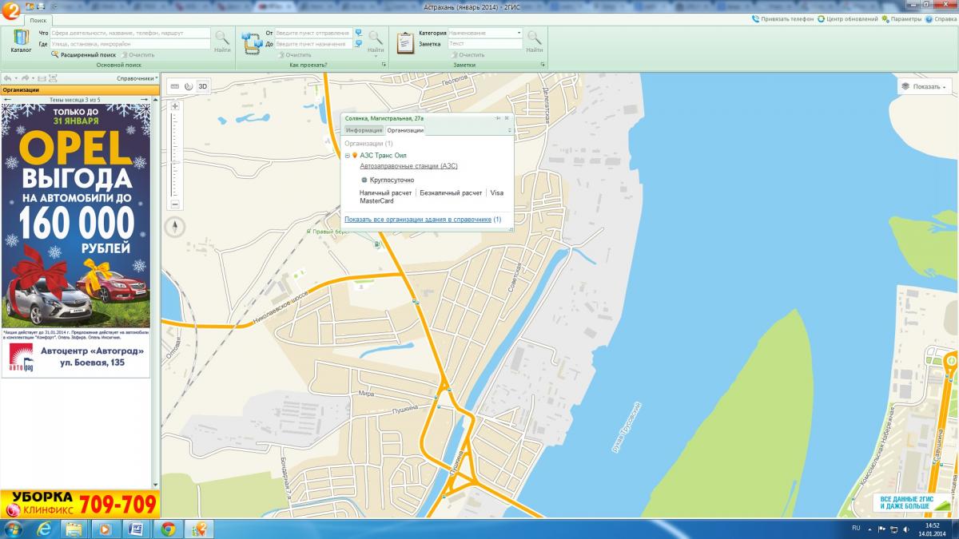The width and height of the screenshot is (959, 539).
Task: Click Очистить in Основной поиск
Action: click(x=137, y=54)
